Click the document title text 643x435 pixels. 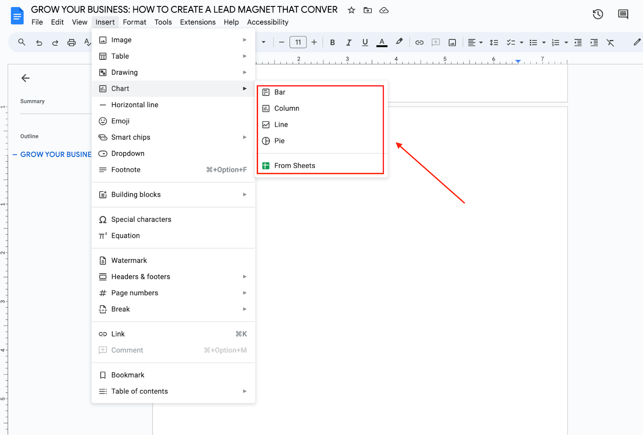point(184,10)
